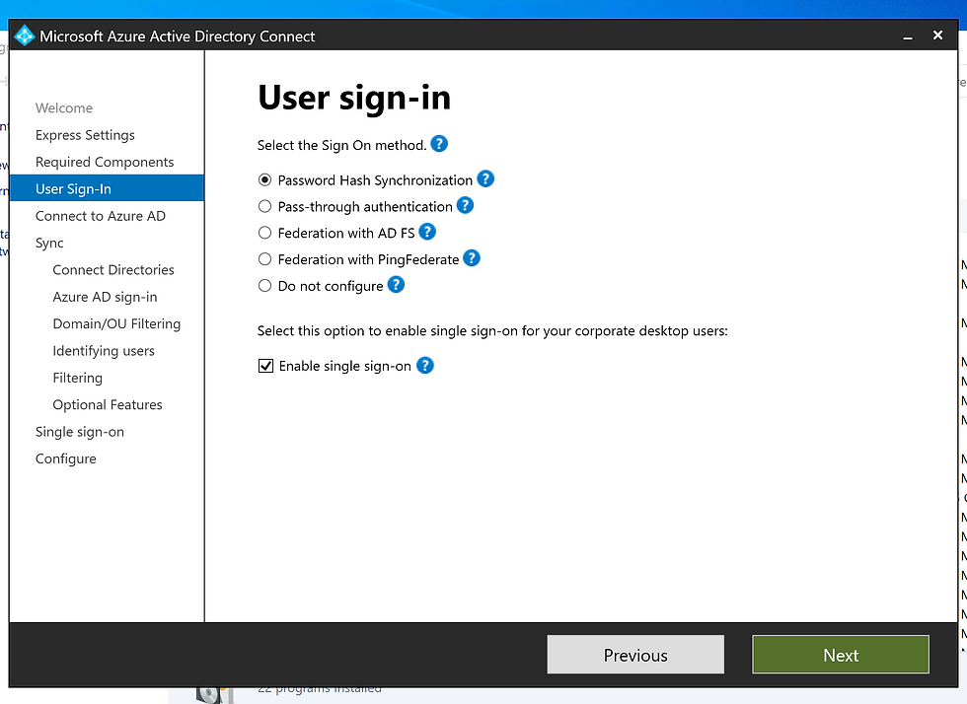Image resolution: width=967 pixels, height=704 pixels.
Task: Open help for Pass-through authentication
Action: click(x=465, y=205)
